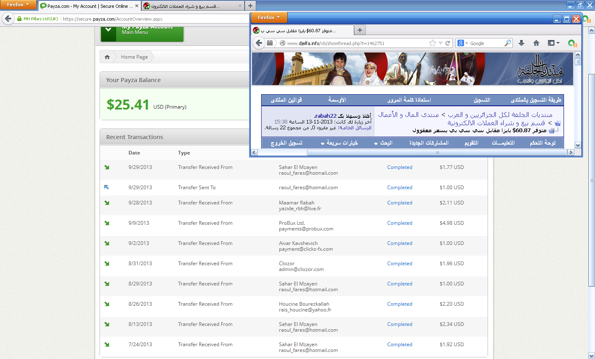595x359 pixels.
Task: Click the home icon in Payza breadcrumb
Action: pos(107,57)
